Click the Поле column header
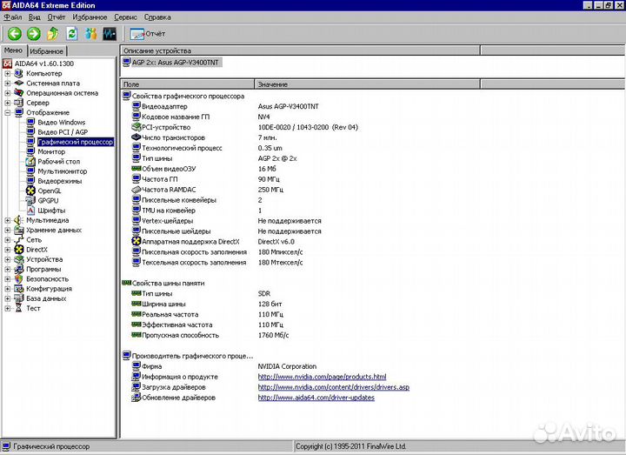 click(187, 84)
